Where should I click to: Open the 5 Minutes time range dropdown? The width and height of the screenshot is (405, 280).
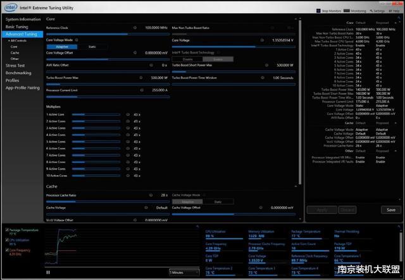[x=185, y=272]
